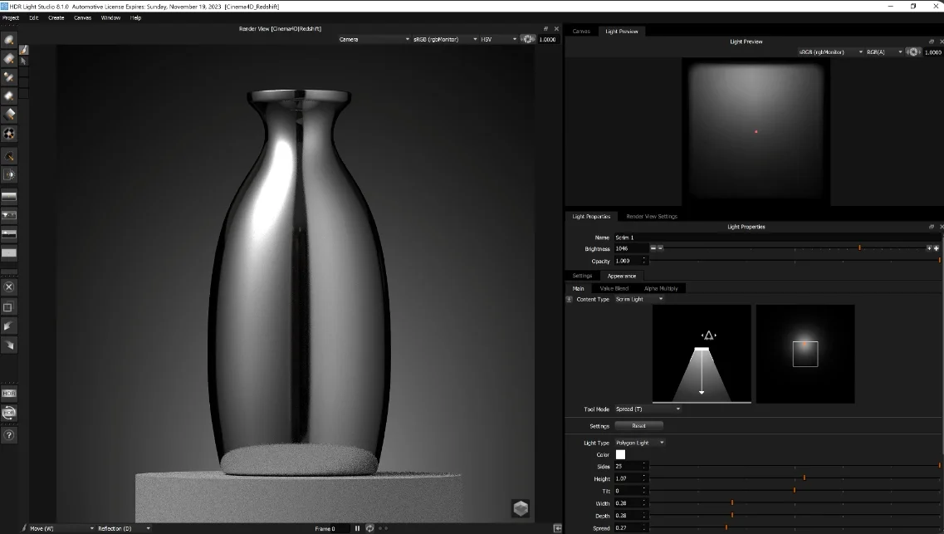This screenshot has width=944, height=534.
Task: Click the Name field containing Scrim 1
Action: click(x=776, y=238)
